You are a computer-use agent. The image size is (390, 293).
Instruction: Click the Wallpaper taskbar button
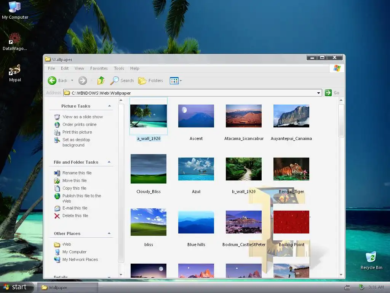68,288
